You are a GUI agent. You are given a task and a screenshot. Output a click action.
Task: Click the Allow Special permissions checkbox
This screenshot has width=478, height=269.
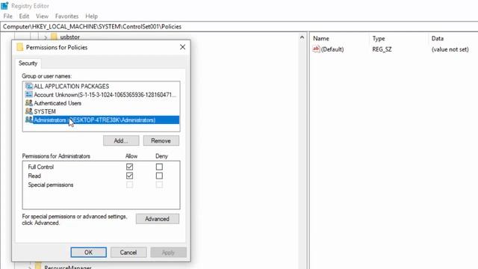pos(129,185)
